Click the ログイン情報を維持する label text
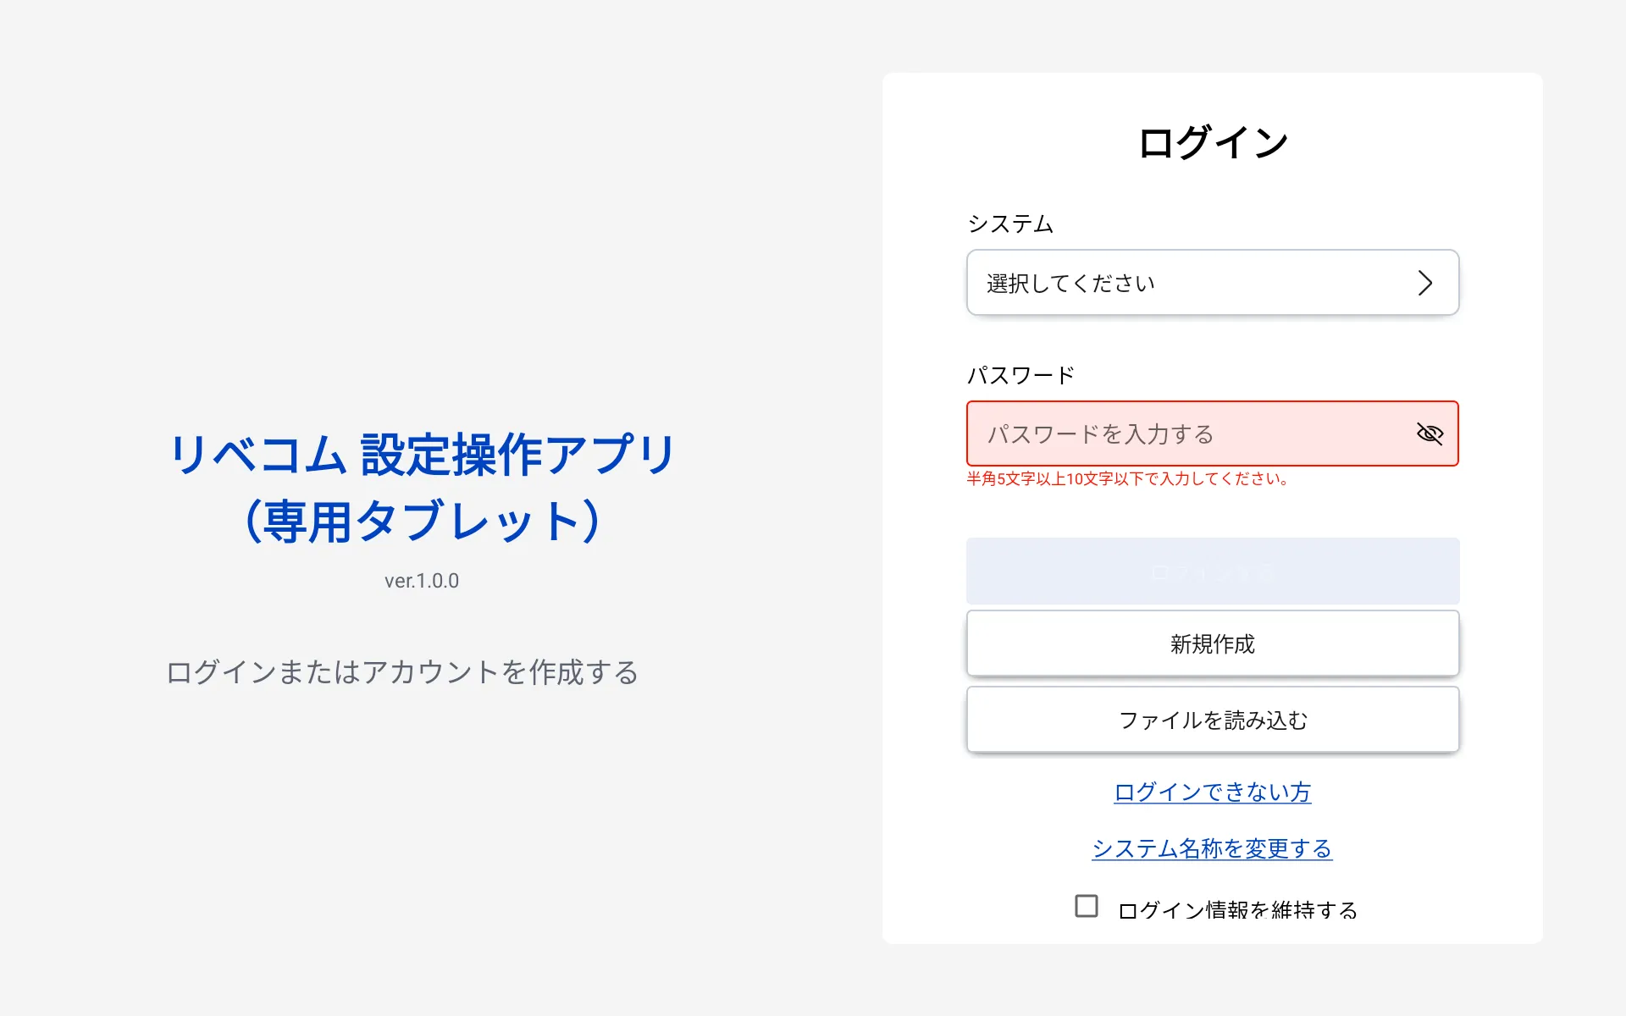 coord(1237,910)
